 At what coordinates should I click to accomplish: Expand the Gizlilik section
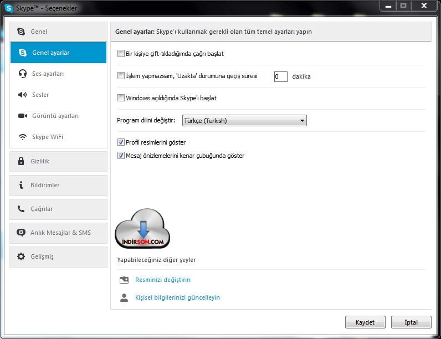tap(59, 161)
